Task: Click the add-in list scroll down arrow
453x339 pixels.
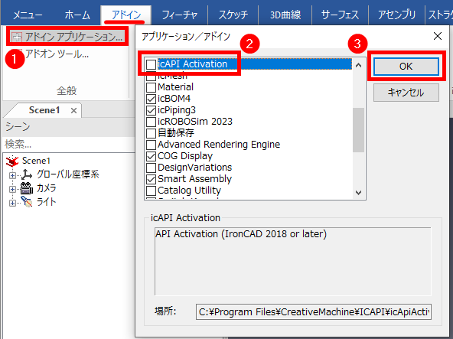Action: tap(359, 193)
